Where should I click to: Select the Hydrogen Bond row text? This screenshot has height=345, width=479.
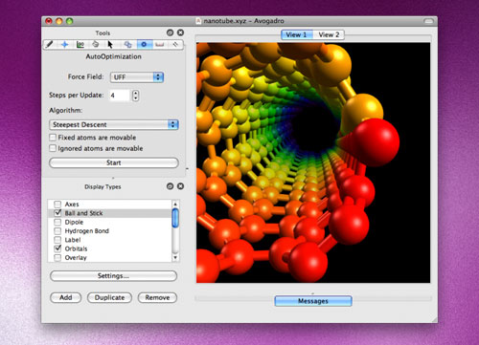click(x=87, y=231)
